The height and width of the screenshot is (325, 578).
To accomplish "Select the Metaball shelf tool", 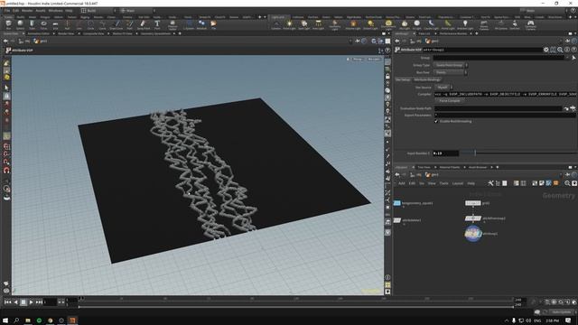I will (x=201, y=24).
